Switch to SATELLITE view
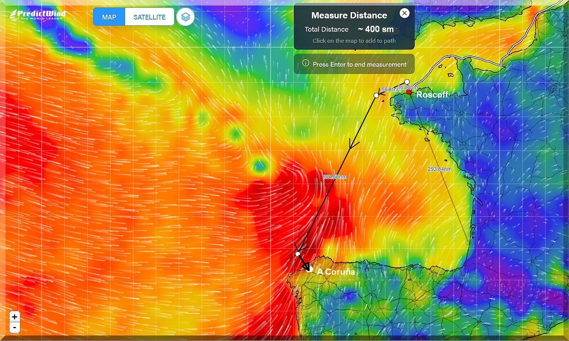 149,17
